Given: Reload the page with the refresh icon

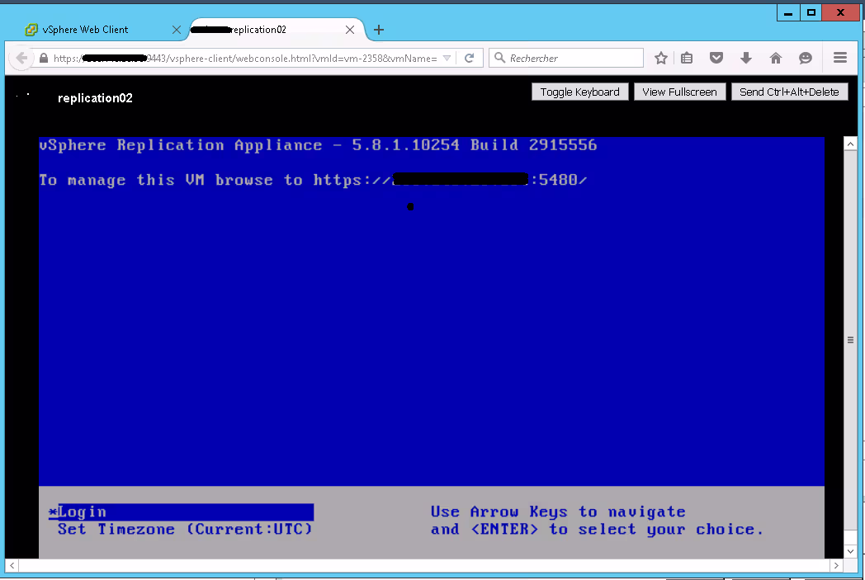Looking at the screenshot, I should pos(469,58).
